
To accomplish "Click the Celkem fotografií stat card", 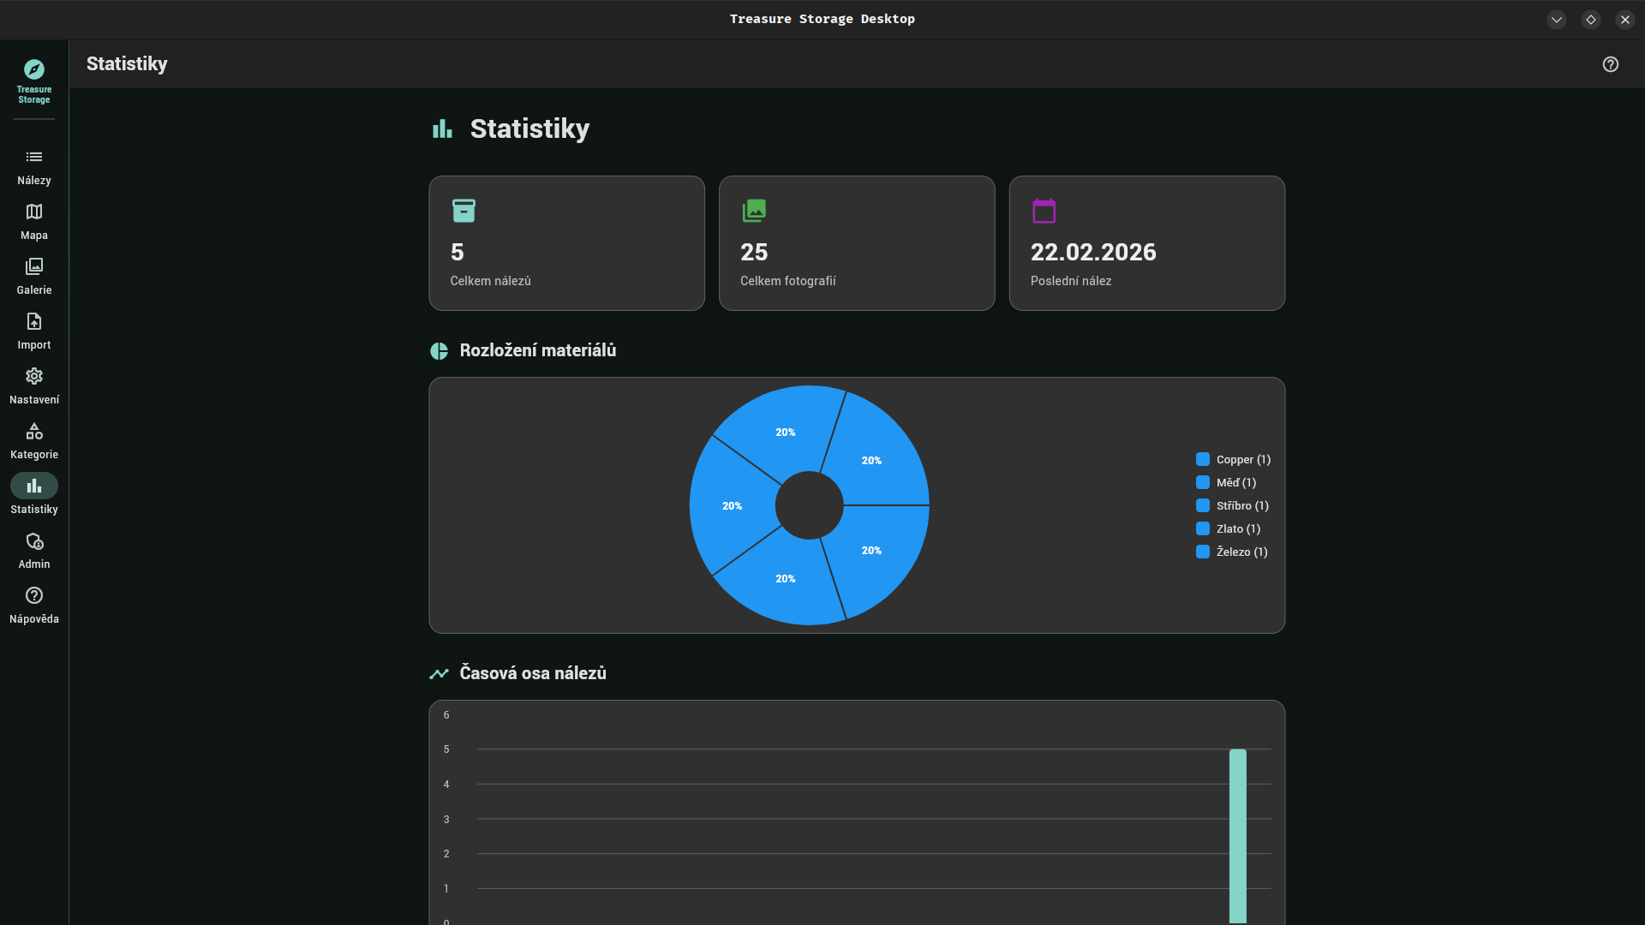I will click(857, 243).
